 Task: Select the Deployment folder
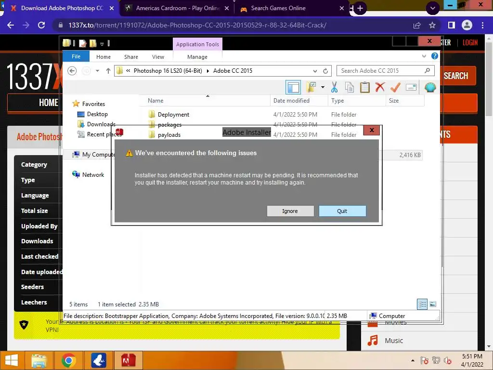(x=173, y=115)
